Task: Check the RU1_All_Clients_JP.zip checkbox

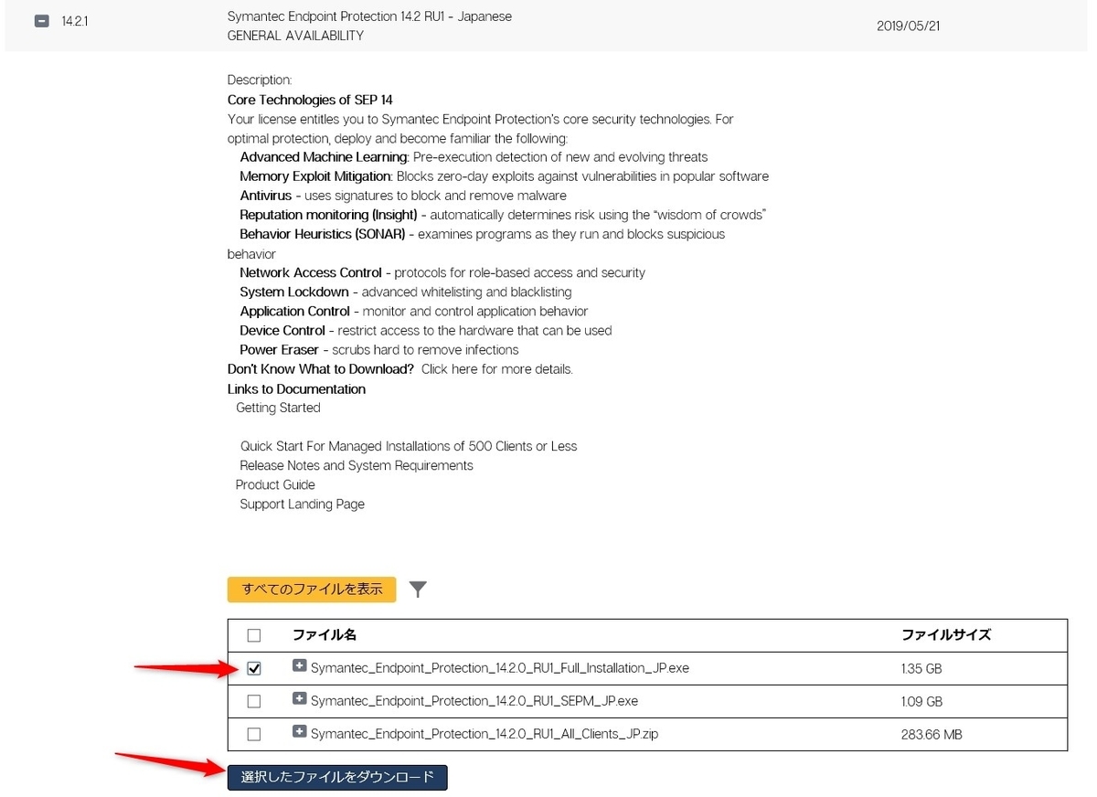Action: (254, 734)
